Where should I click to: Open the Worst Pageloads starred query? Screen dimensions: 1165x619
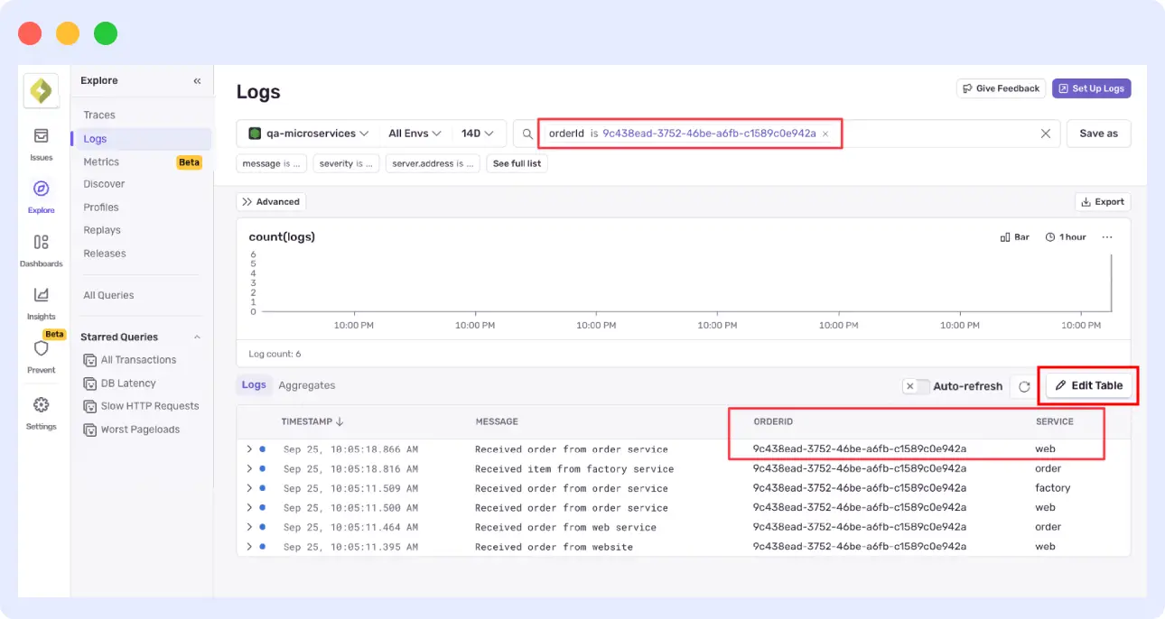tap(140, 430)
